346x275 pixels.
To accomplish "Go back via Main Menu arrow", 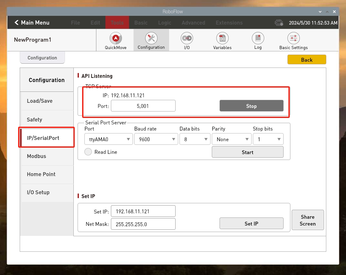I will [17, 23].
